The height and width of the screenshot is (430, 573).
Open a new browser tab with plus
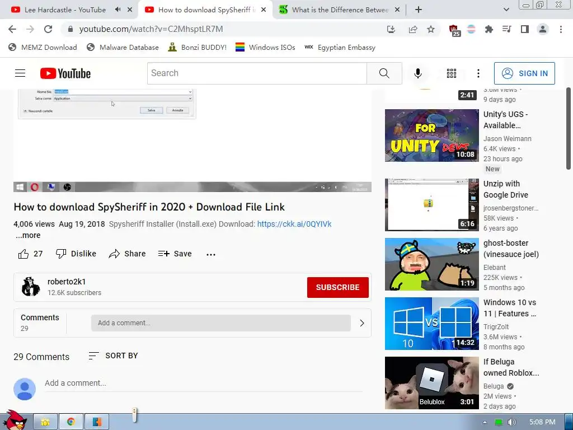[x=419, y=10]
